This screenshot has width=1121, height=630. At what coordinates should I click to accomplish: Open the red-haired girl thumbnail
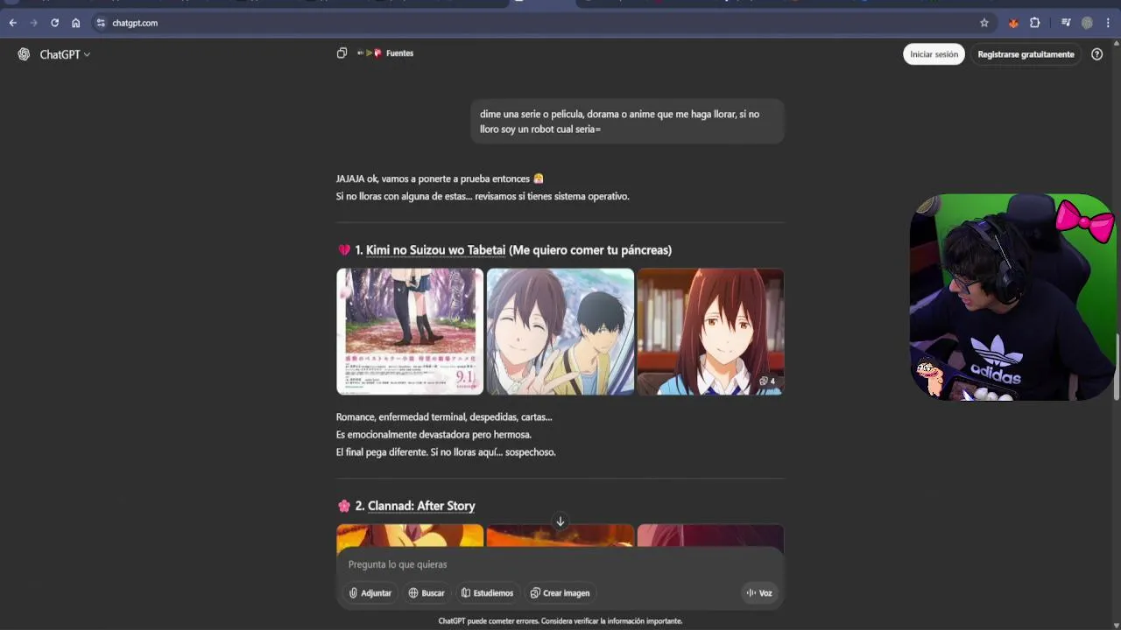click(x=710, y=332)
